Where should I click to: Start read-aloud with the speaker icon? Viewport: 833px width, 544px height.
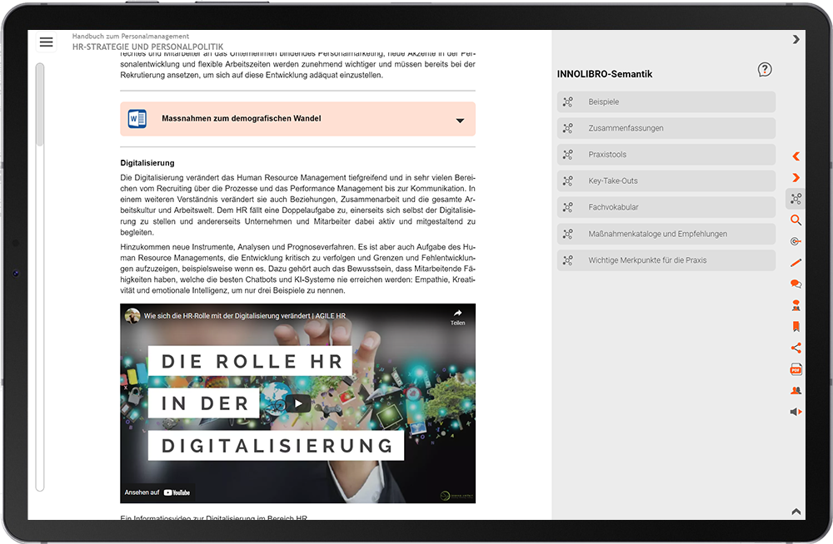pyautogui.click(x=796, y=412)
